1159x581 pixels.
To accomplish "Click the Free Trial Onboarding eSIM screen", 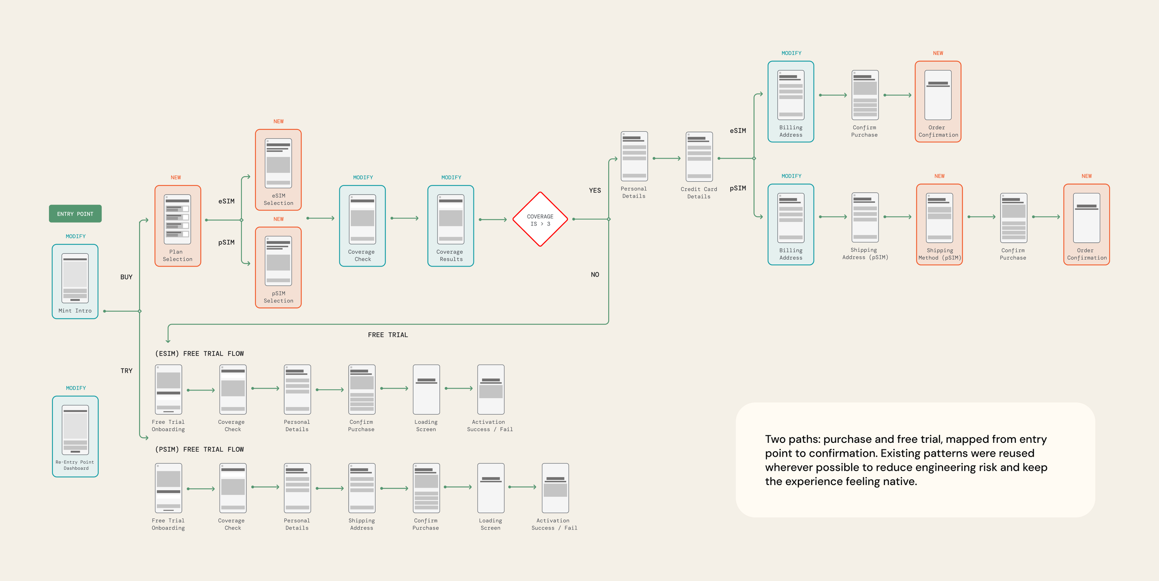I will [x=168, y=389].
